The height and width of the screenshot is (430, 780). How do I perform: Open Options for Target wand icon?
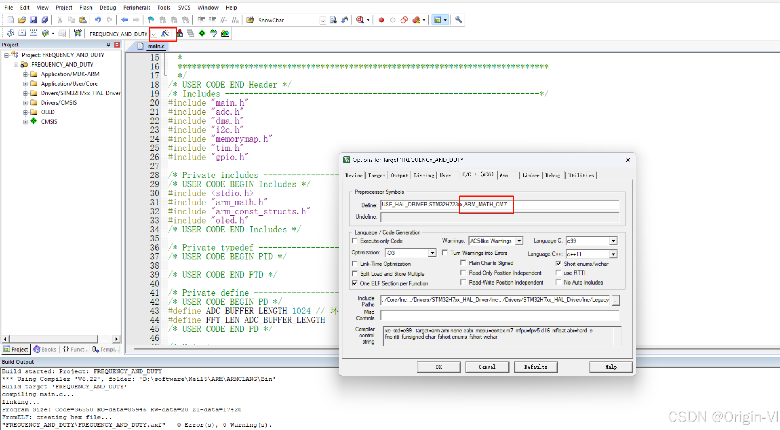click(x=165, y=34)
